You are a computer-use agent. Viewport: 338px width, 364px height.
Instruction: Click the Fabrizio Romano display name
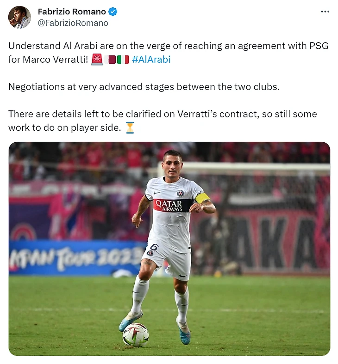tap(72, 12)
